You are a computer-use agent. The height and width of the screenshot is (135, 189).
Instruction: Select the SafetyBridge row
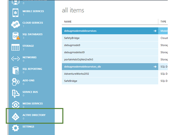[72, 38]
